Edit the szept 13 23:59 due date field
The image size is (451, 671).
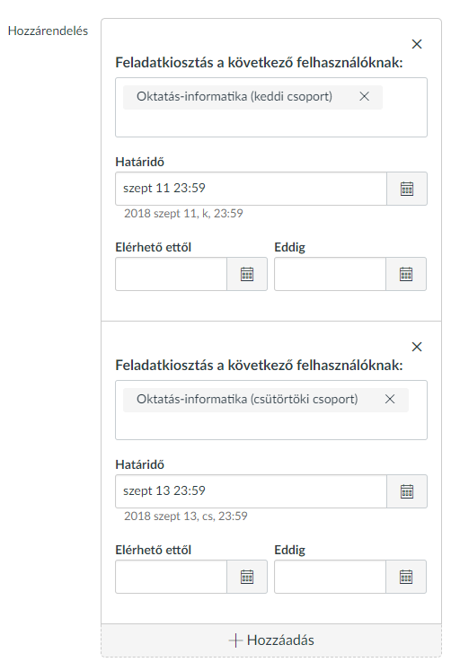click(x=251, y=491)
